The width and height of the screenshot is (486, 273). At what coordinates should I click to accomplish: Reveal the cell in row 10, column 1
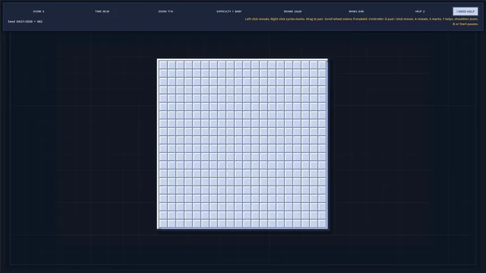(x=163, y=140)
